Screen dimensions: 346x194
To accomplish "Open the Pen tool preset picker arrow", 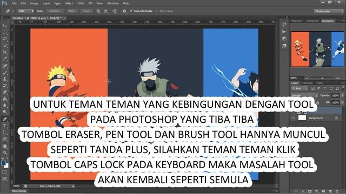I will tap(13, 11).
